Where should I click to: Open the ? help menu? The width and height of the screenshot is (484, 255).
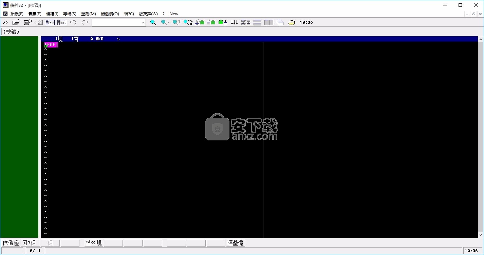click(164, 14)
